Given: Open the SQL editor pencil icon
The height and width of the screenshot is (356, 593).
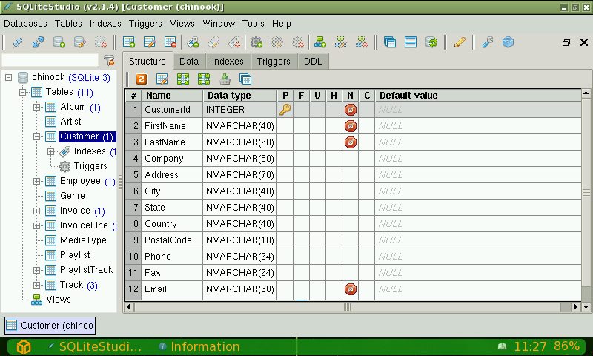Looking at the screenshot, I should [460, 42].
